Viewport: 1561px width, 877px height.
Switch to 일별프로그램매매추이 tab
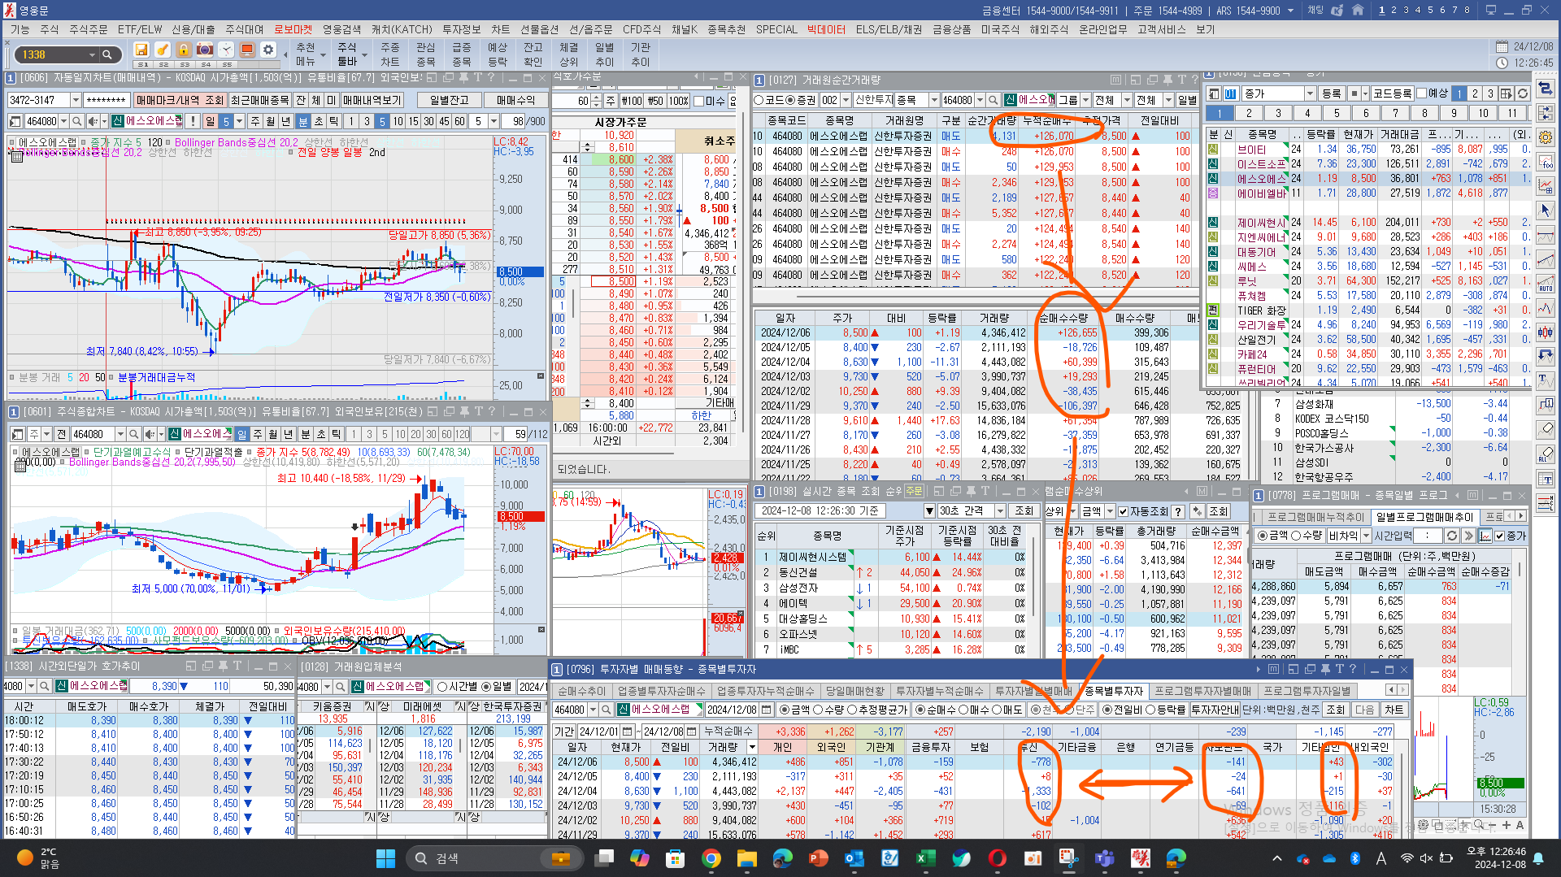(x=1424, y=517)
